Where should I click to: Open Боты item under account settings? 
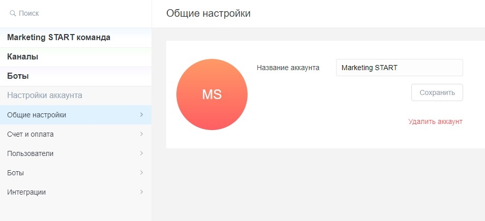coord(16,173)
